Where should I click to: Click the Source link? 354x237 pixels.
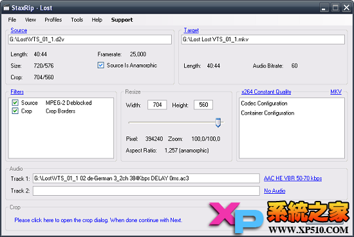tap(19, 30)
